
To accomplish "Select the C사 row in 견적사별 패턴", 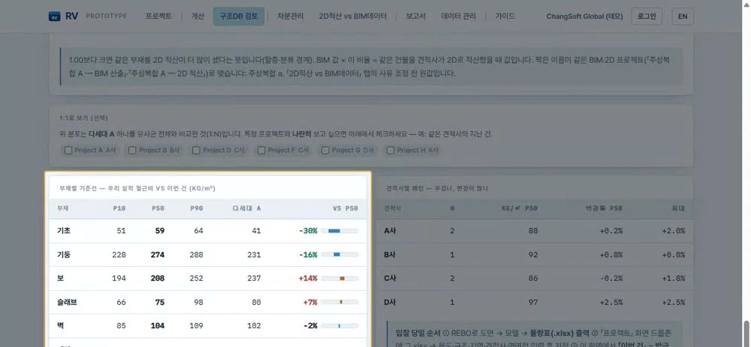I will (535, 278).
